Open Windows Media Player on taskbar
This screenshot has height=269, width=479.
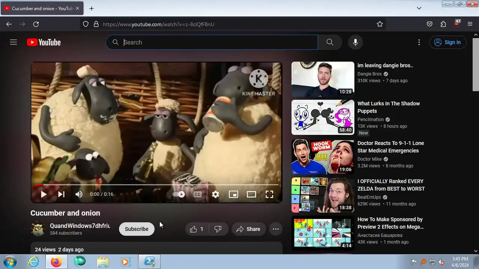click(126, 262)
